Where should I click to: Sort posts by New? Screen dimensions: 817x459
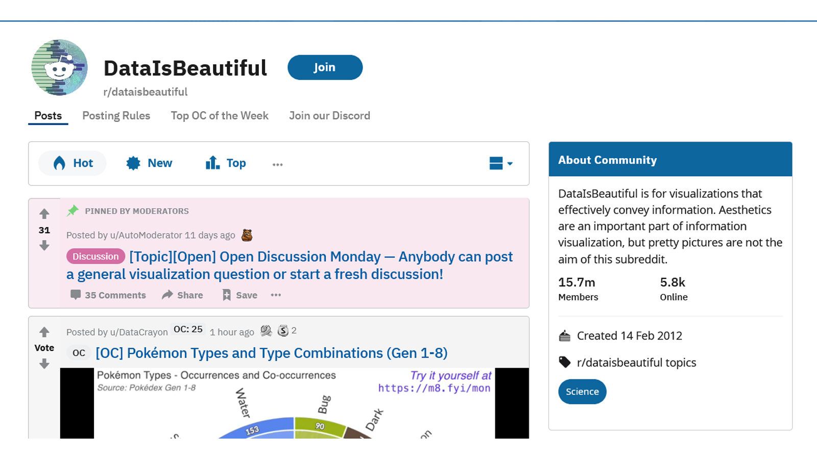pos(149,163)
